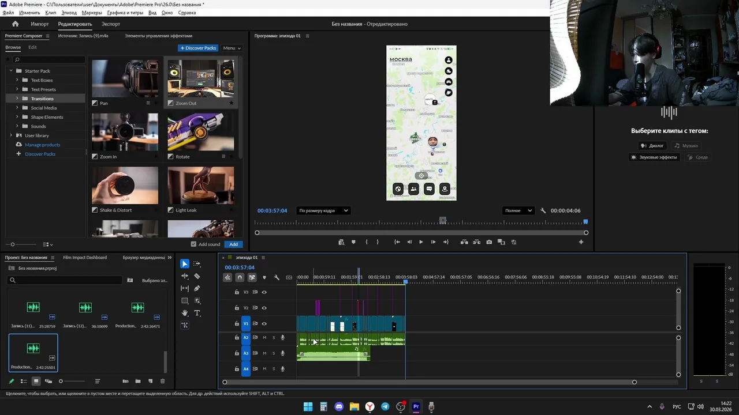739x415 pixels.
Task: Open playback resolution dropdown 'Полное'
Action: 518,210
